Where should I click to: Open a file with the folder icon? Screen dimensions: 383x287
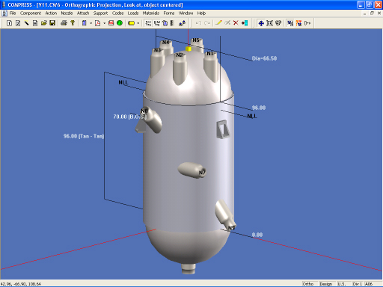[x=44, y=23]
